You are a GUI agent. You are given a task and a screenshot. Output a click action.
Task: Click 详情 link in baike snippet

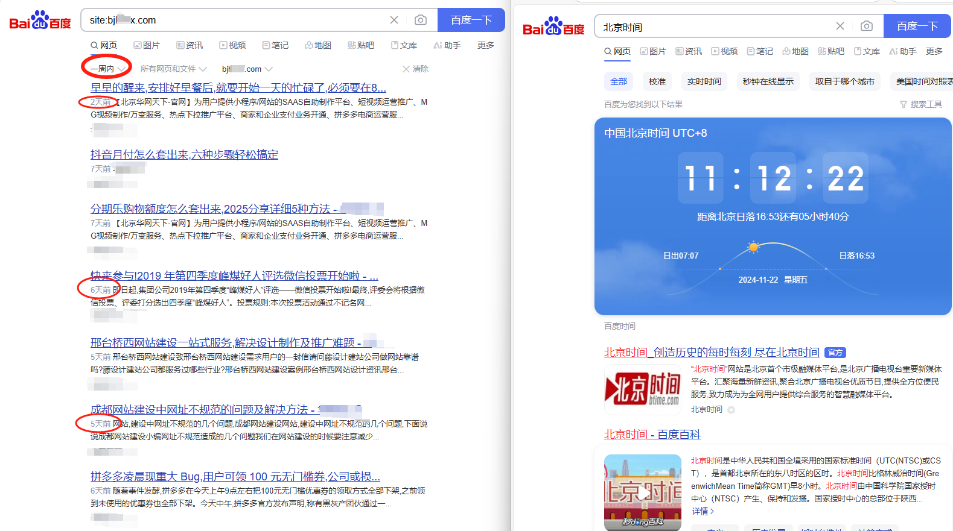pyautogui.click(x=703, y=511)
